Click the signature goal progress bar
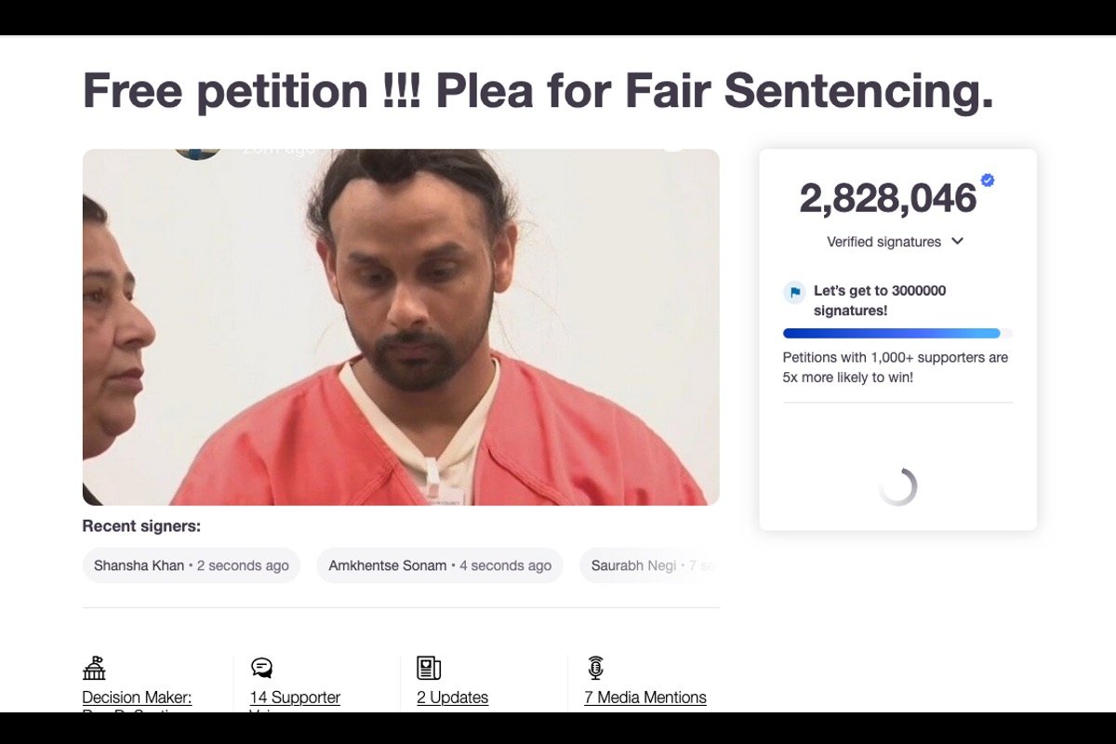This screenshot has width=1116, height=744. coord(897,333)
